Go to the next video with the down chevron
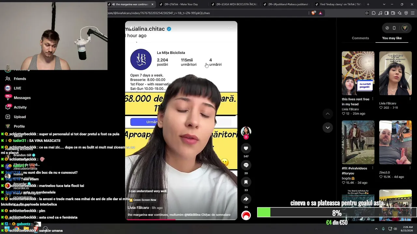 tap(328, 127)
